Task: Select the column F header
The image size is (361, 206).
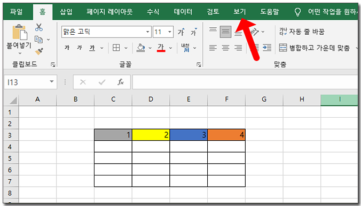Action: pyautogui.click(x=226, y=100)
